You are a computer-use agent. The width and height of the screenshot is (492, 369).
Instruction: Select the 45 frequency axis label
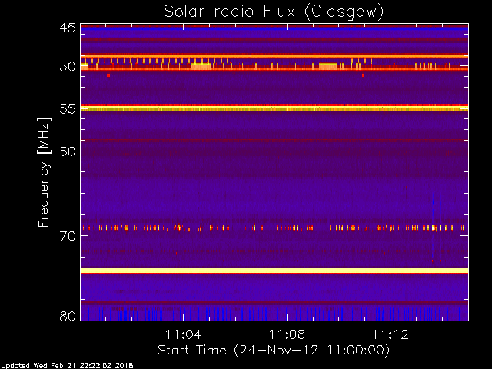(68, 28)
